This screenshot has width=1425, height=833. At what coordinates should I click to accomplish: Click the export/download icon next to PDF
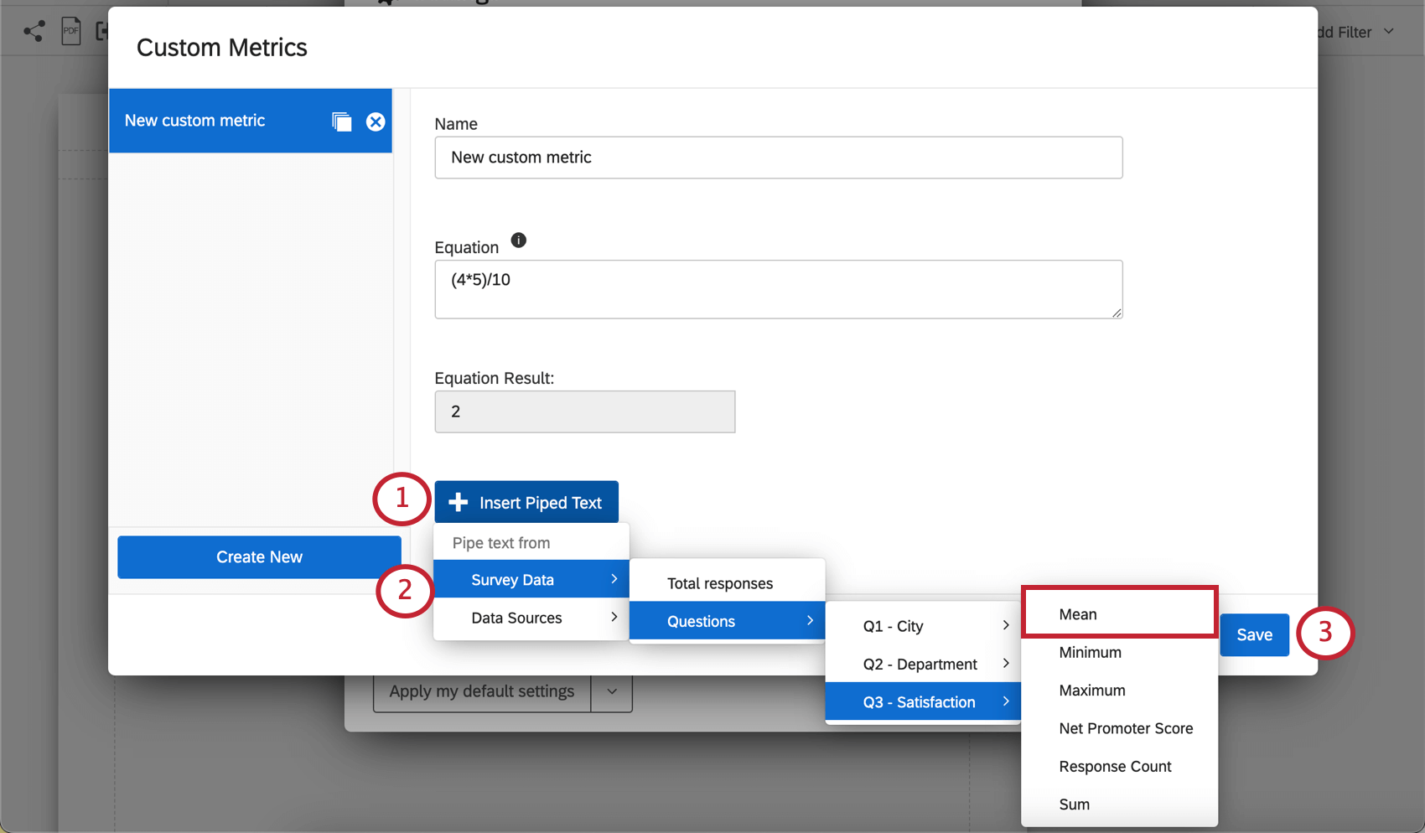(x=103, y=30)
